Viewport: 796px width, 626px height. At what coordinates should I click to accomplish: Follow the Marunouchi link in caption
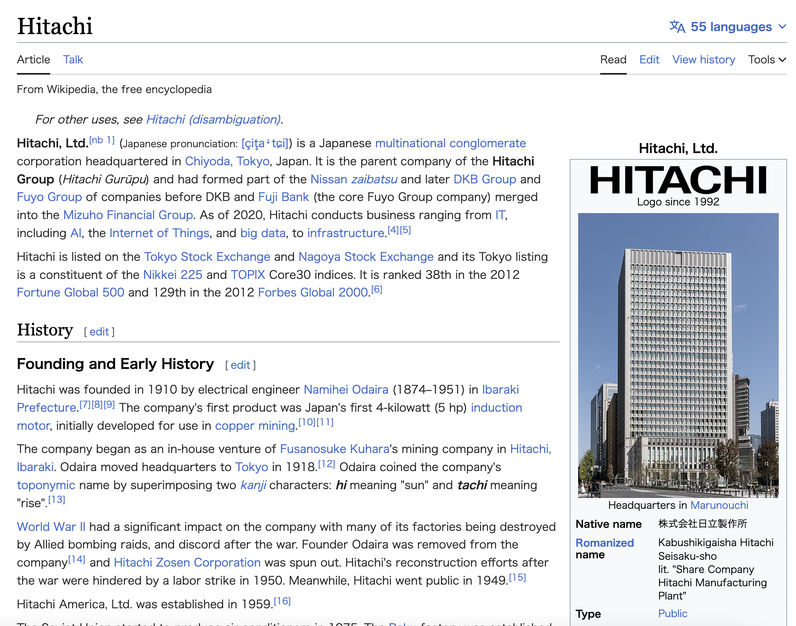[x=719, y=505]
